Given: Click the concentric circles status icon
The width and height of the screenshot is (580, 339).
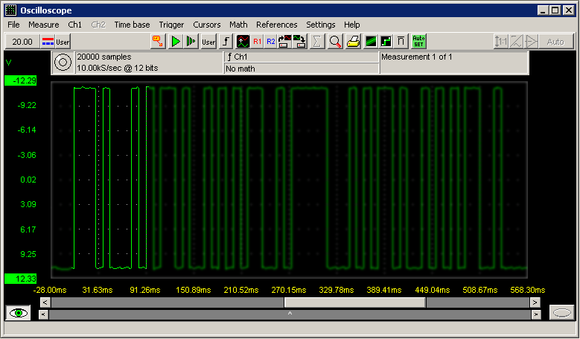Looking at the screenshot, I should [x=63, y=62].
